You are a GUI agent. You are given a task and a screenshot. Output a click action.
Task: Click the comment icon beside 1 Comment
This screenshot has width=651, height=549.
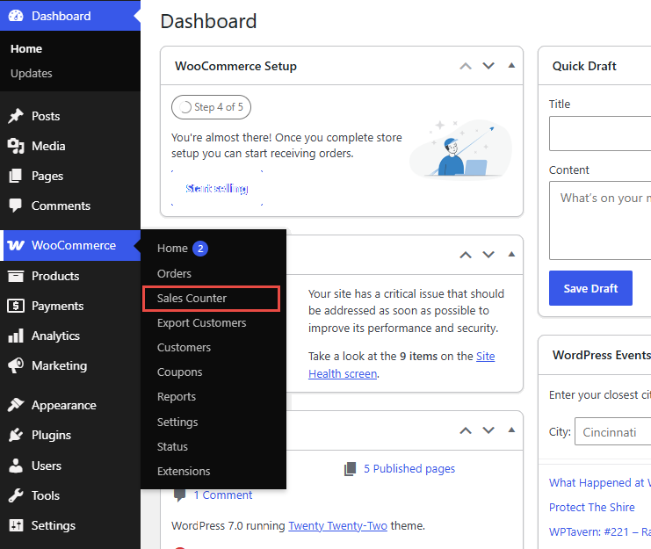[x=180, y=495]
